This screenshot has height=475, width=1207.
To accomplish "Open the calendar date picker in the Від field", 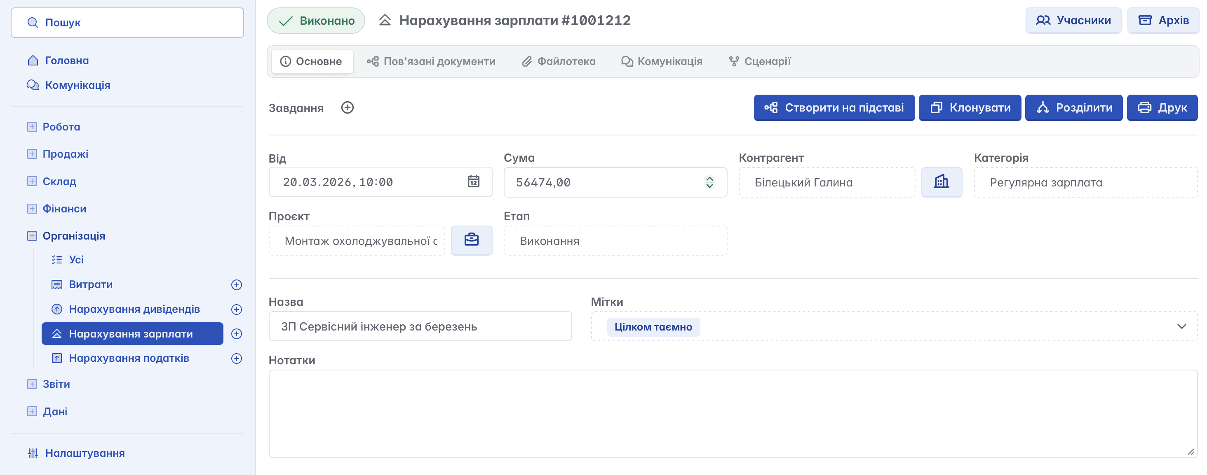I will (x=473, y=182).
